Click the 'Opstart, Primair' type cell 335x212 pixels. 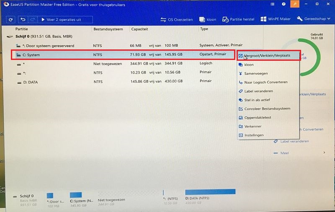213,54
